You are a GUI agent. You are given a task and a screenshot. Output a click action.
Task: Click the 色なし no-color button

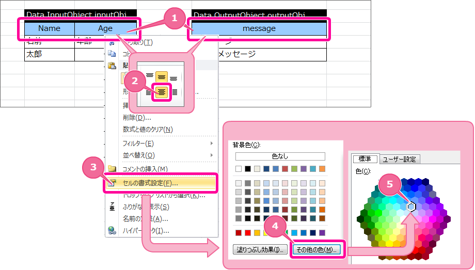point(280,156)
